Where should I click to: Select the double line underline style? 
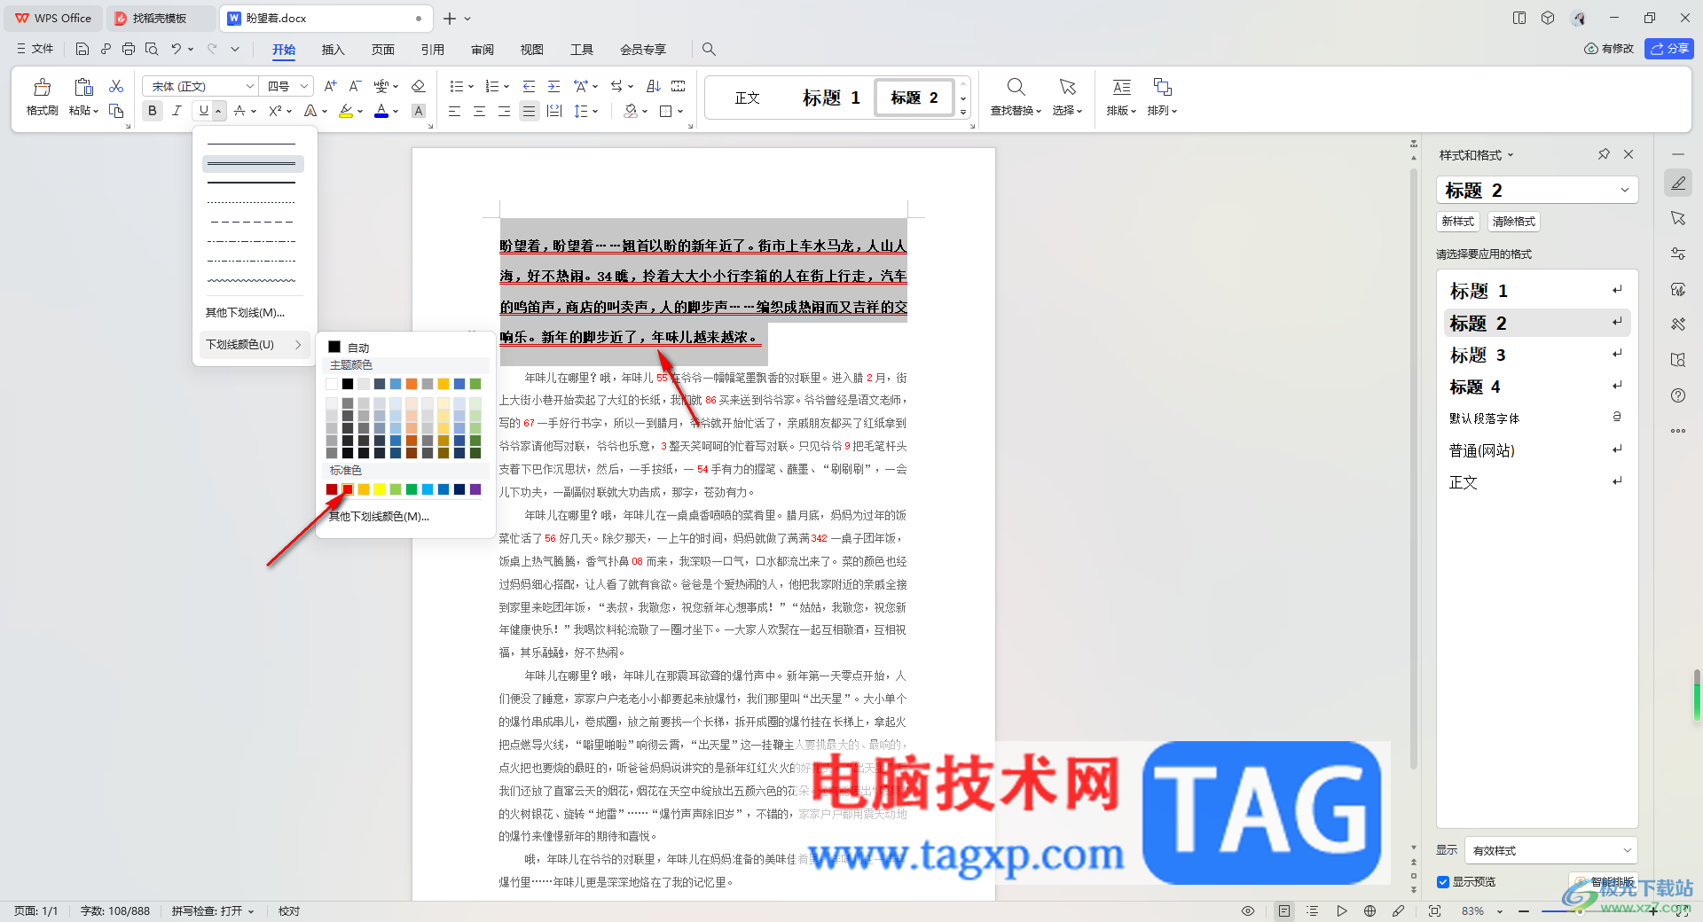(x=253, y=164)
